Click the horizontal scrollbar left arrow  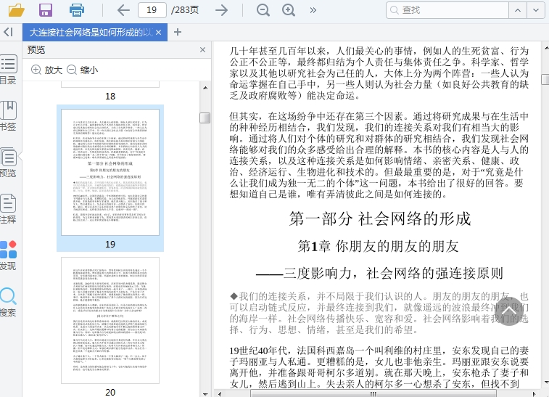click(x=220, y=394)
